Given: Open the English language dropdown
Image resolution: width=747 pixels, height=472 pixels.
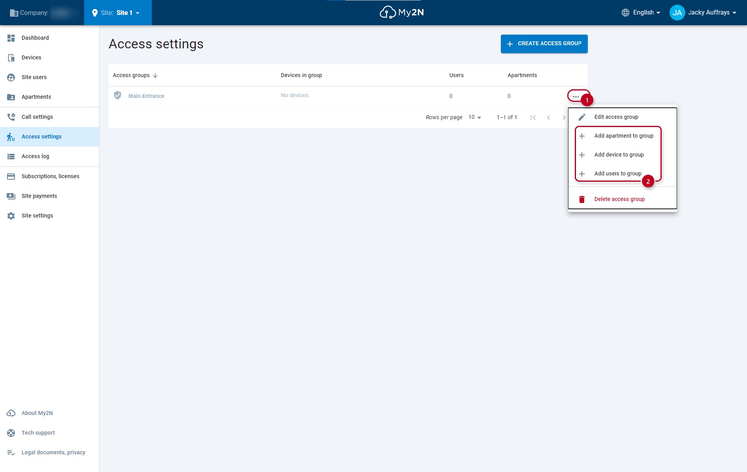Looking at the screenshot, I should (x=641, y=13).
